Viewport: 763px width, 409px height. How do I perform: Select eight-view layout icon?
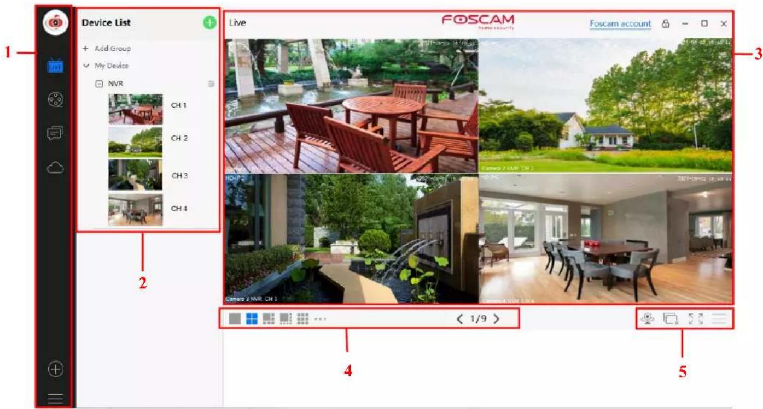click(286, 319)
